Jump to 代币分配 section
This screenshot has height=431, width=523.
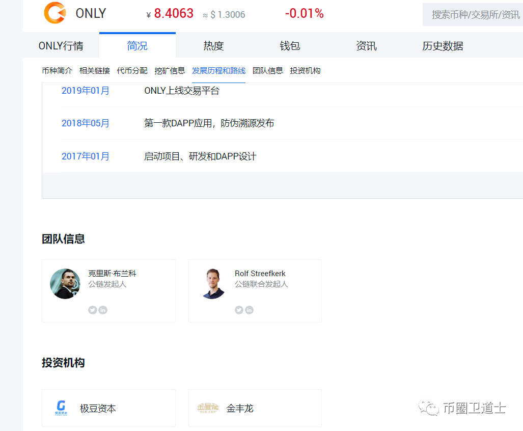click(x=132, y=71)
